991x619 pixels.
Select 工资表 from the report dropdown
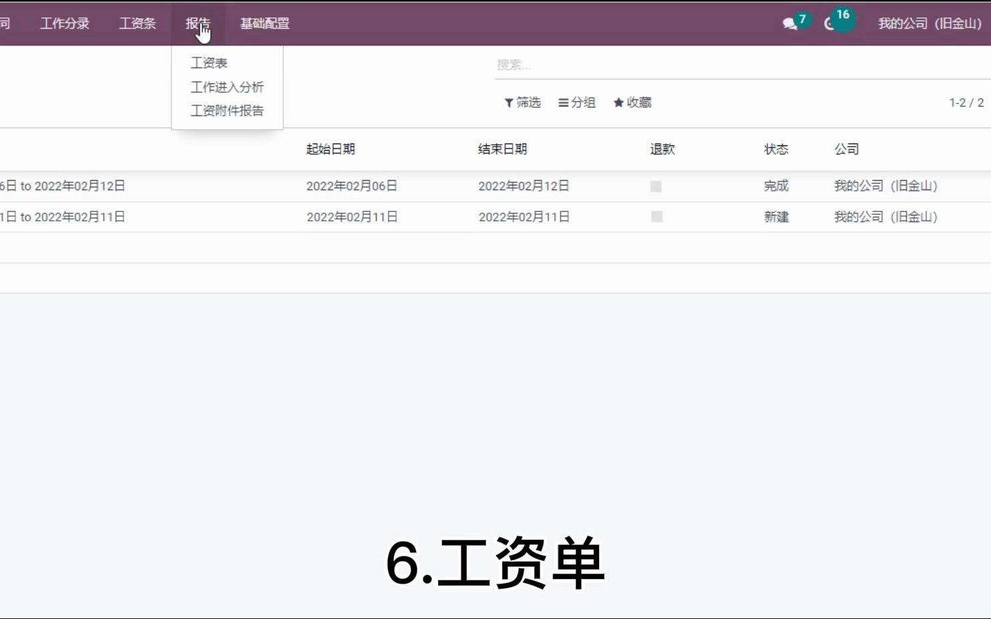point(209,63)
